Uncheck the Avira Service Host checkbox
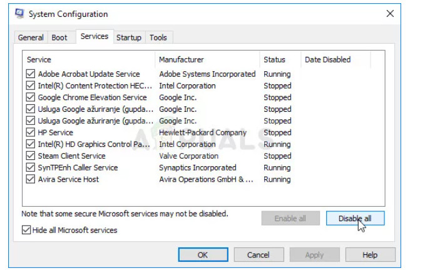Image resolution: width=430 pixels, height=273 pixels. click(31, 179)
